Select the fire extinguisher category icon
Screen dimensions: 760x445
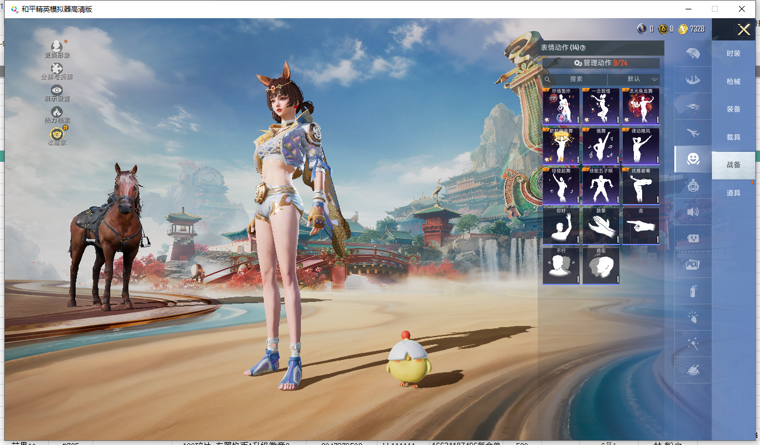point(693,291)
